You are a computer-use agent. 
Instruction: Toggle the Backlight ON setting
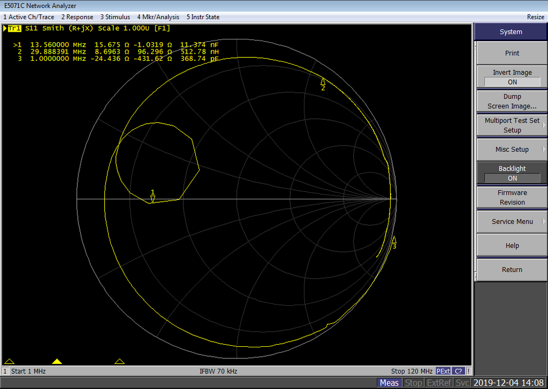(512, 173)
